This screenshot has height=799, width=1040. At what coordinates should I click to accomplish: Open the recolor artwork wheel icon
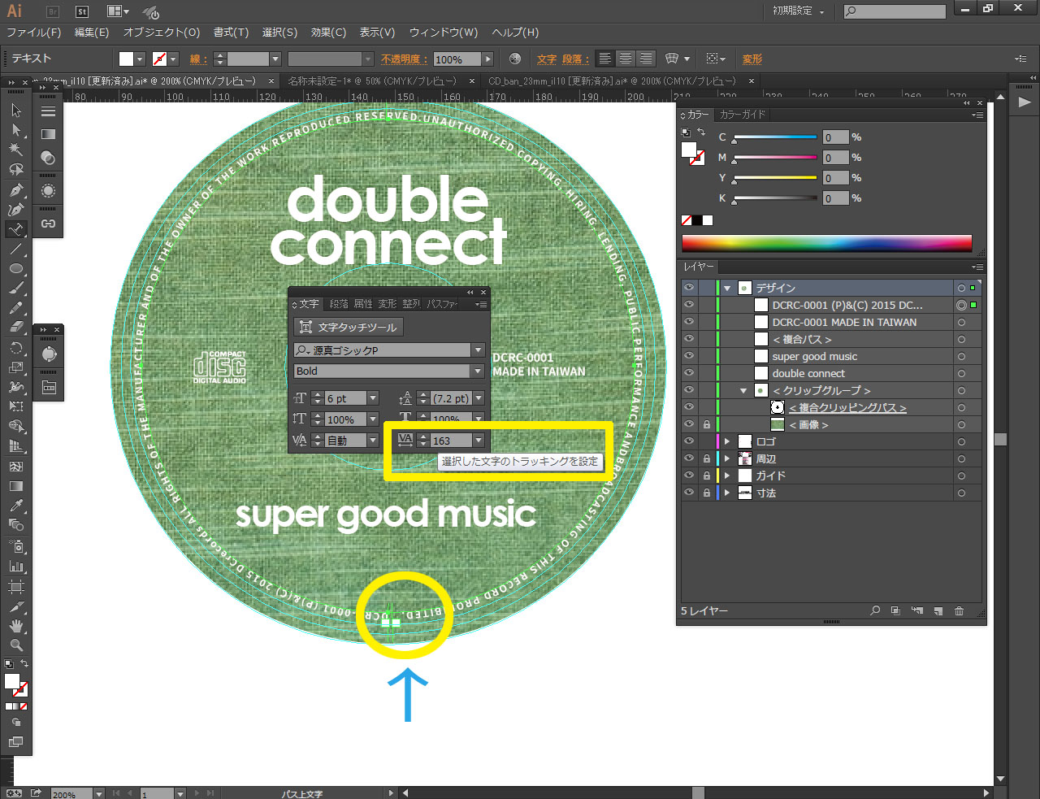point(515,59)
